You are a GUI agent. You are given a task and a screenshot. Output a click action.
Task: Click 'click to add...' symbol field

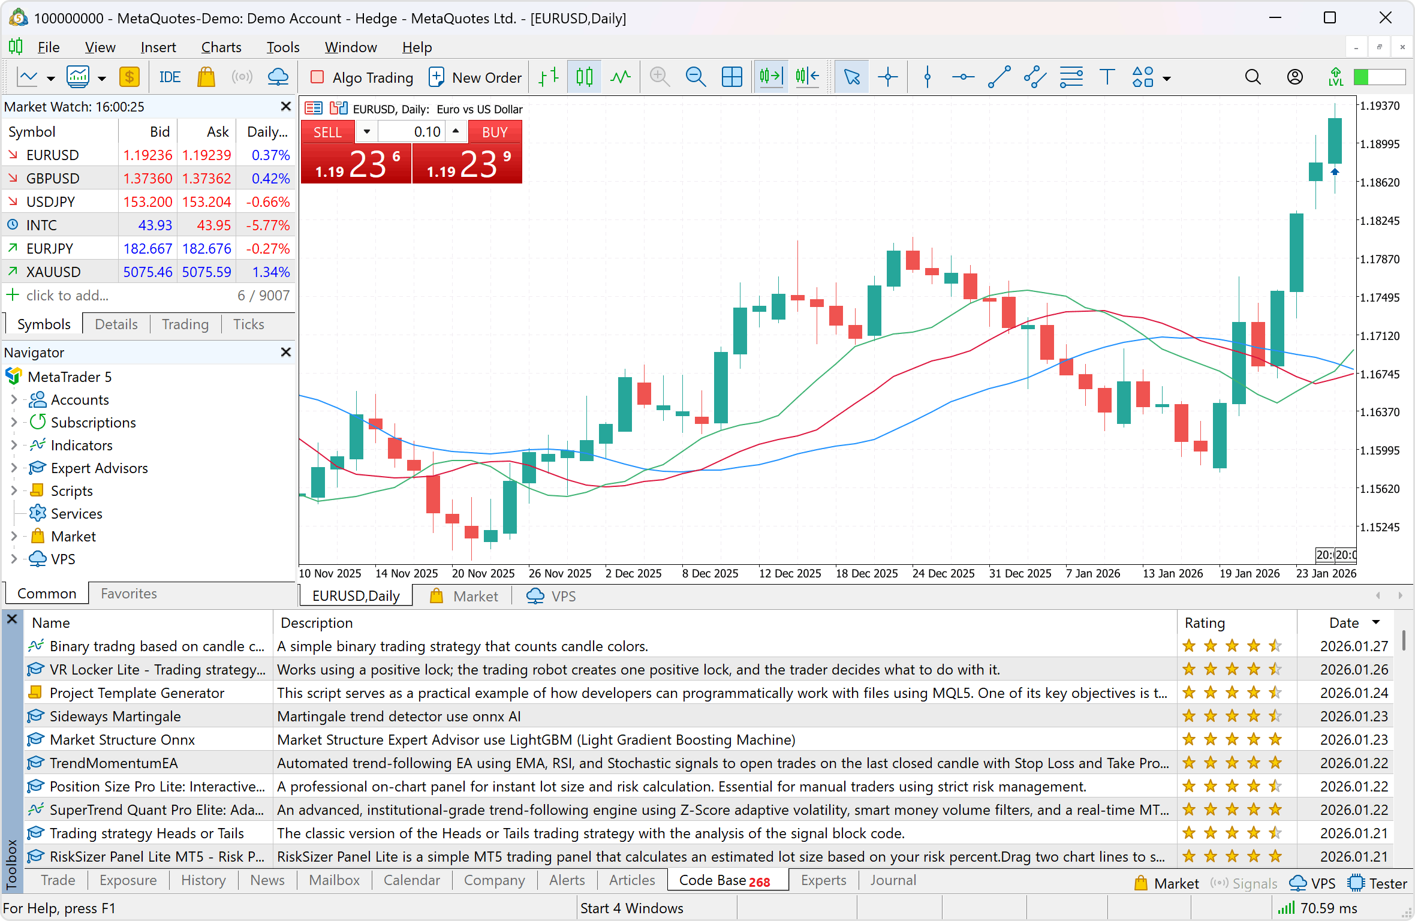point(67,296)
